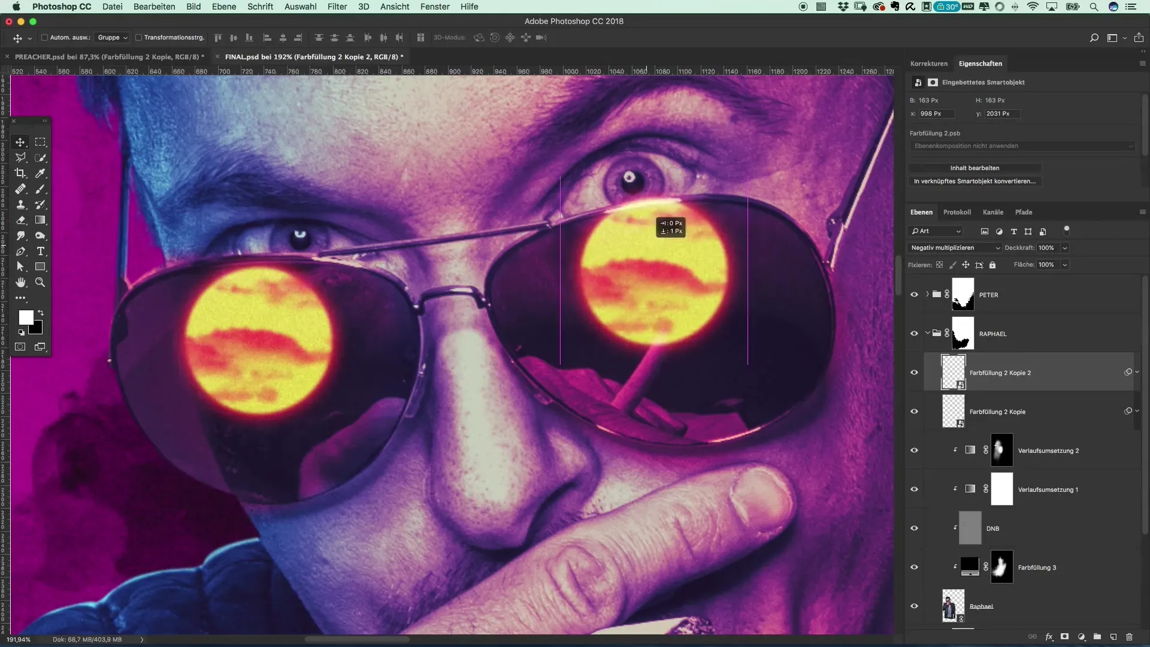The image size is (1150, 647).
Task: Select the Zoom tool
Action: click(40, 282)
